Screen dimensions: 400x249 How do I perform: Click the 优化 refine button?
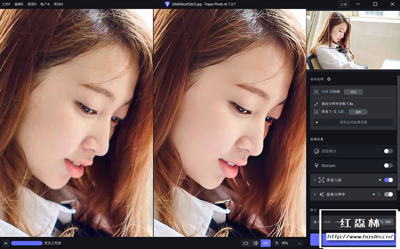tap(353, 92)
